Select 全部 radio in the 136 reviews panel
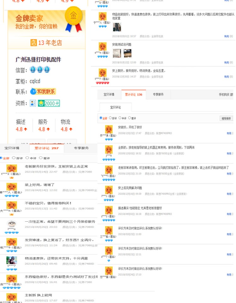Image resolution: width=236 pixels, height=303 pixels. coord(101,118)
